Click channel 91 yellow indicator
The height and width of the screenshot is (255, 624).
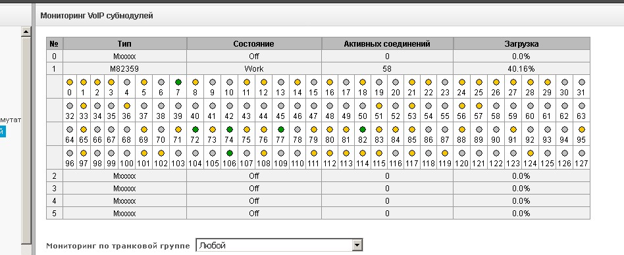[513, 129]
